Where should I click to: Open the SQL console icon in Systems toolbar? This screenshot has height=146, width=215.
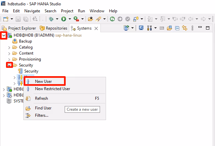(x=162, y=28)
